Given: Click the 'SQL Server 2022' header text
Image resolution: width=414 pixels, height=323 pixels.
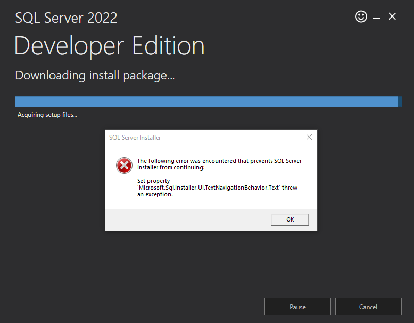Looking at the screenshot, I should coord(66,18).
